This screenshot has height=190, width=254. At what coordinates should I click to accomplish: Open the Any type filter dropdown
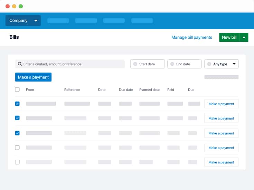tap(222, 64)
